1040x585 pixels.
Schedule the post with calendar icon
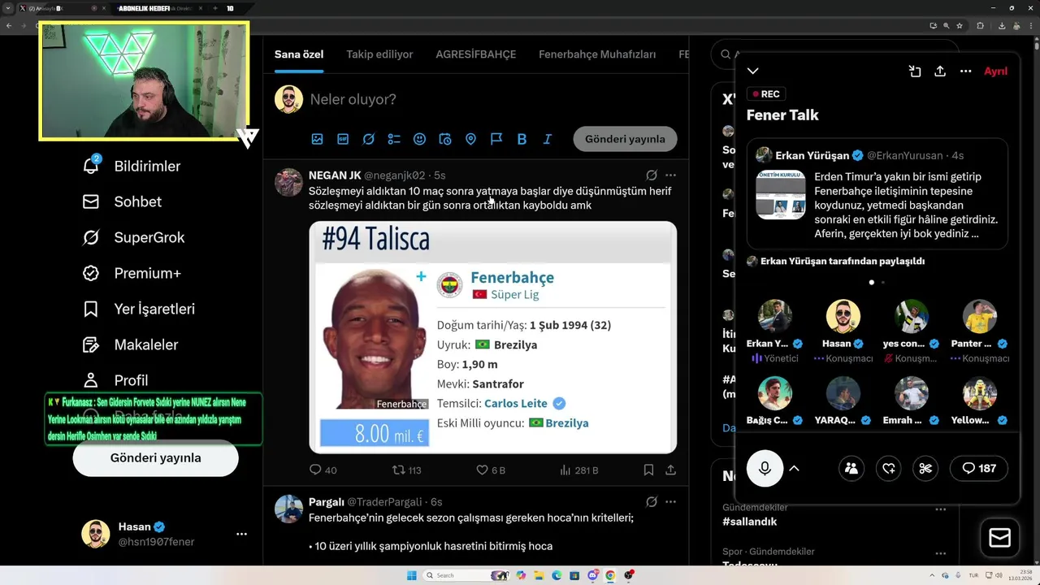coord(445,139)
